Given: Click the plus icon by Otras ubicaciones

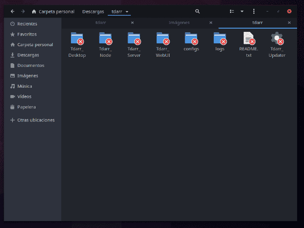Looking at the screenshot, I should 12,120.
